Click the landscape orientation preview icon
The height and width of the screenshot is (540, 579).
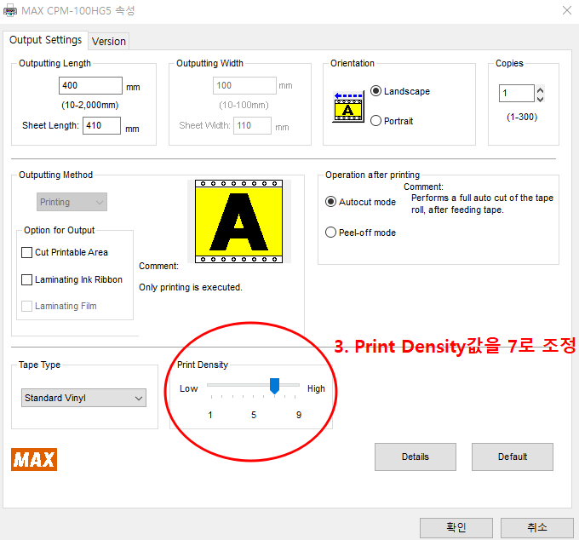coord(348,106)
